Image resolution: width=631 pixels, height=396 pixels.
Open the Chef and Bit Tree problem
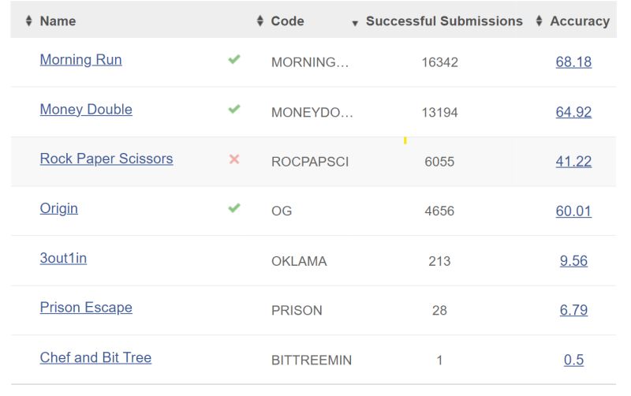(95, 357)
